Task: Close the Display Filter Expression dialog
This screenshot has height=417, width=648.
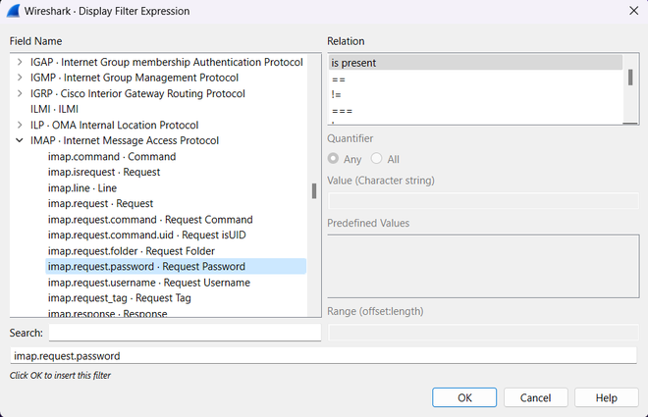Action: [x=630, y=11]
